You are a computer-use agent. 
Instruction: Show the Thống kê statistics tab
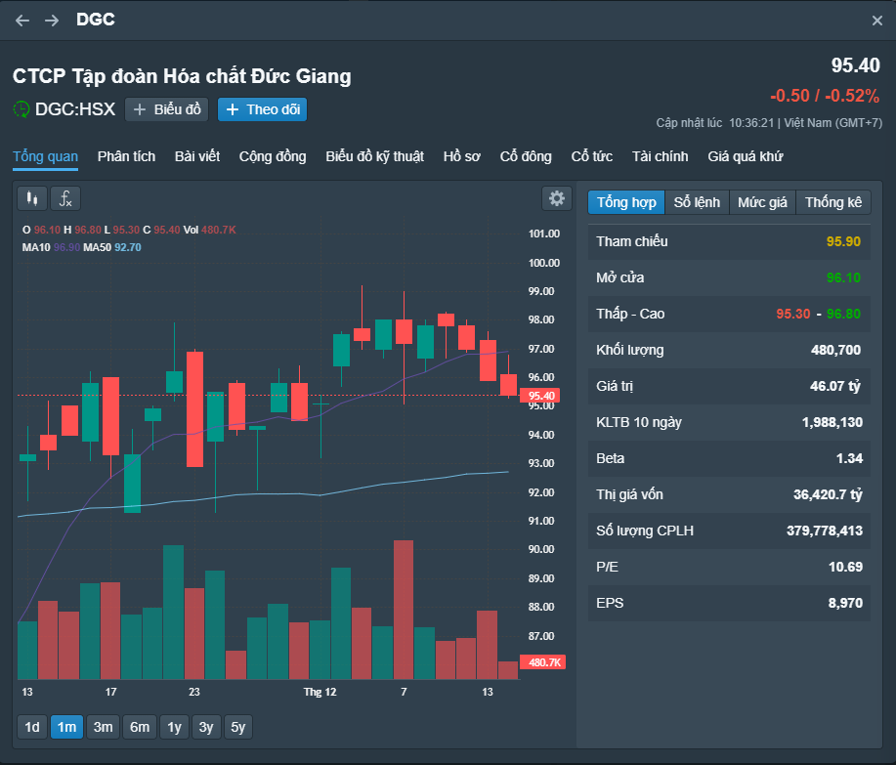pyautogui.click(x=833, y=202)
